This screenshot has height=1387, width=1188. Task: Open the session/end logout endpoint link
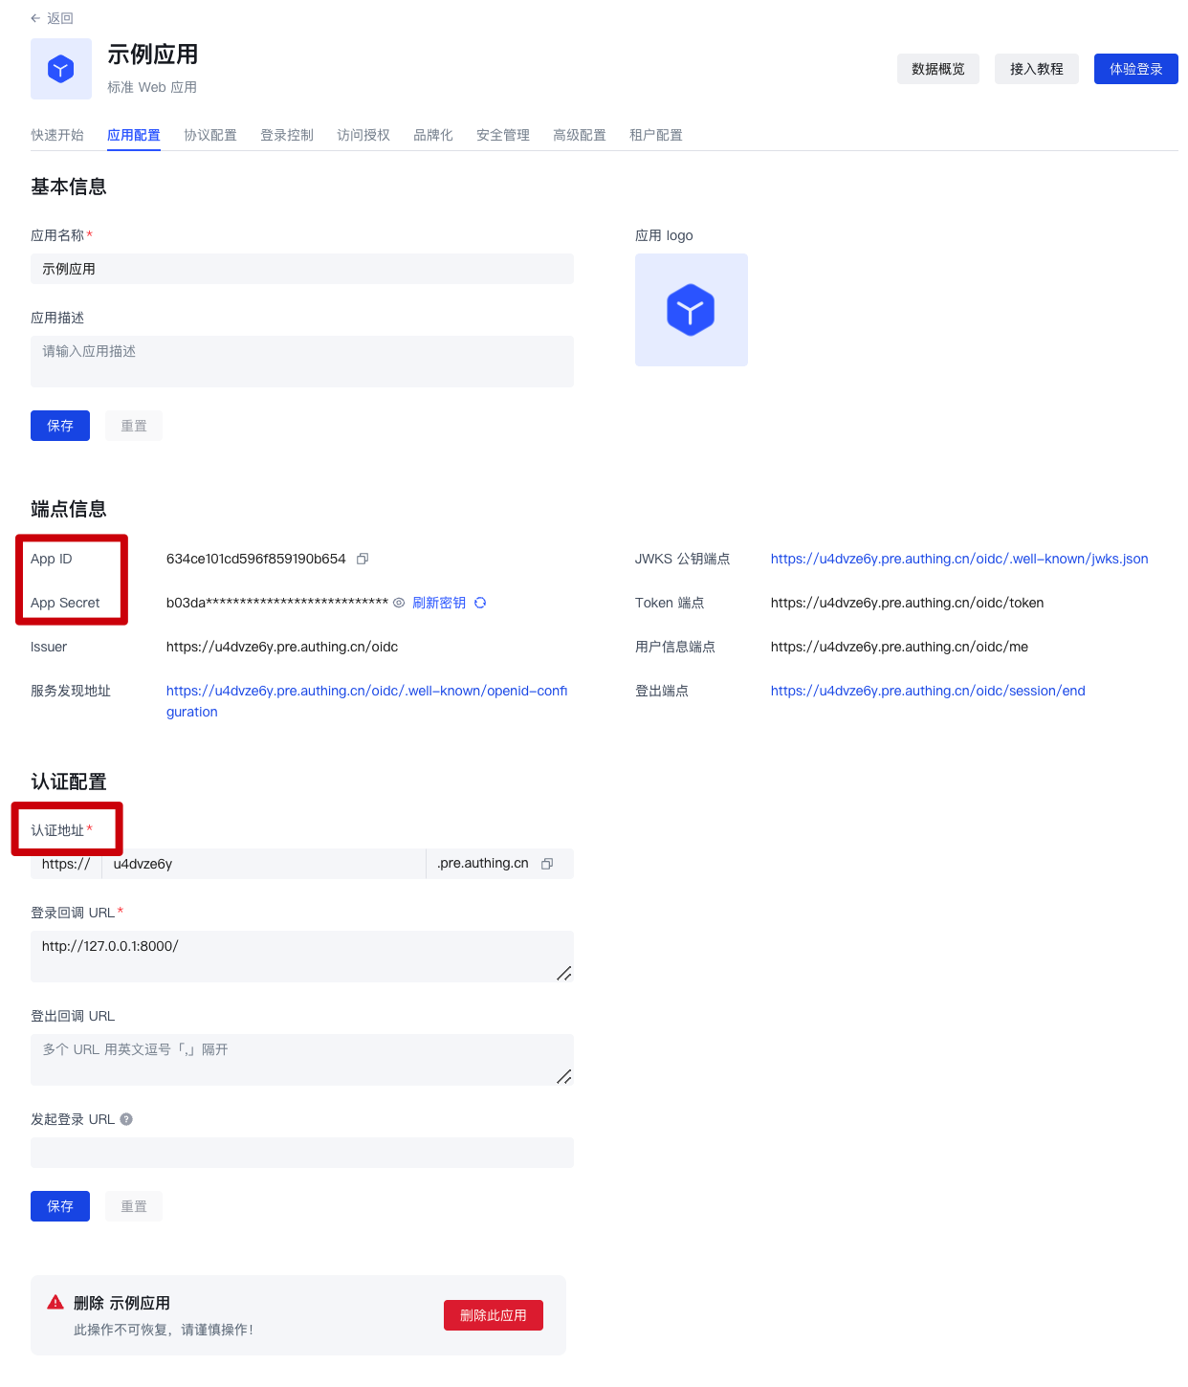point(927,691)
